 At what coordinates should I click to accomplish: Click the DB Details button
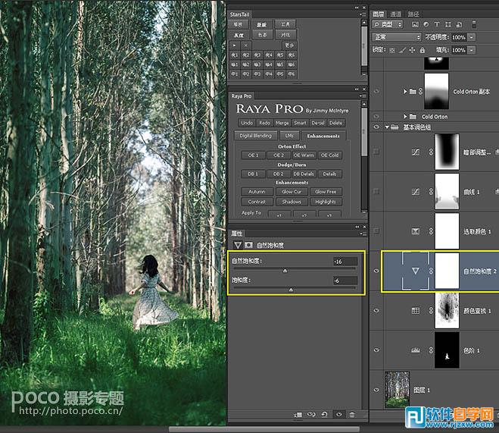coord(304,174)
